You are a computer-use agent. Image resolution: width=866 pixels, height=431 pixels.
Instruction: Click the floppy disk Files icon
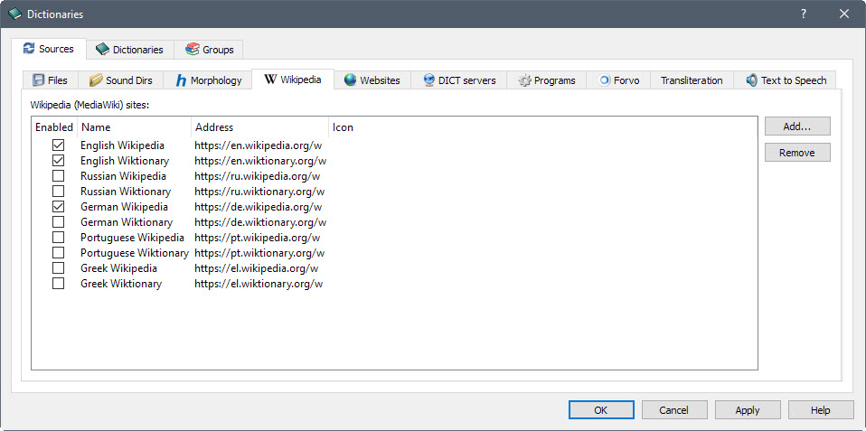pyautogui.click(x=39, y=80)
